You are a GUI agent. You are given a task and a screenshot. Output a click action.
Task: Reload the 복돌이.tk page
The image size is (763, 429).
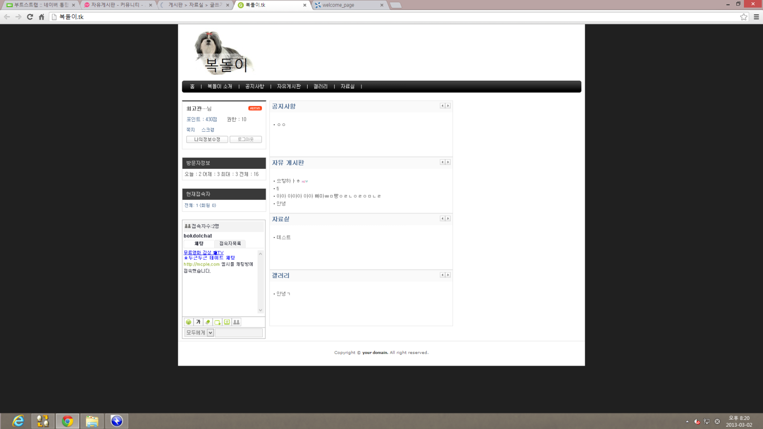click(30, 17)
